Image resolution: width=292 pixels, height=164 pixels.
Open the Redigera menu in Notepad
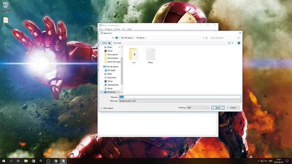109,29
